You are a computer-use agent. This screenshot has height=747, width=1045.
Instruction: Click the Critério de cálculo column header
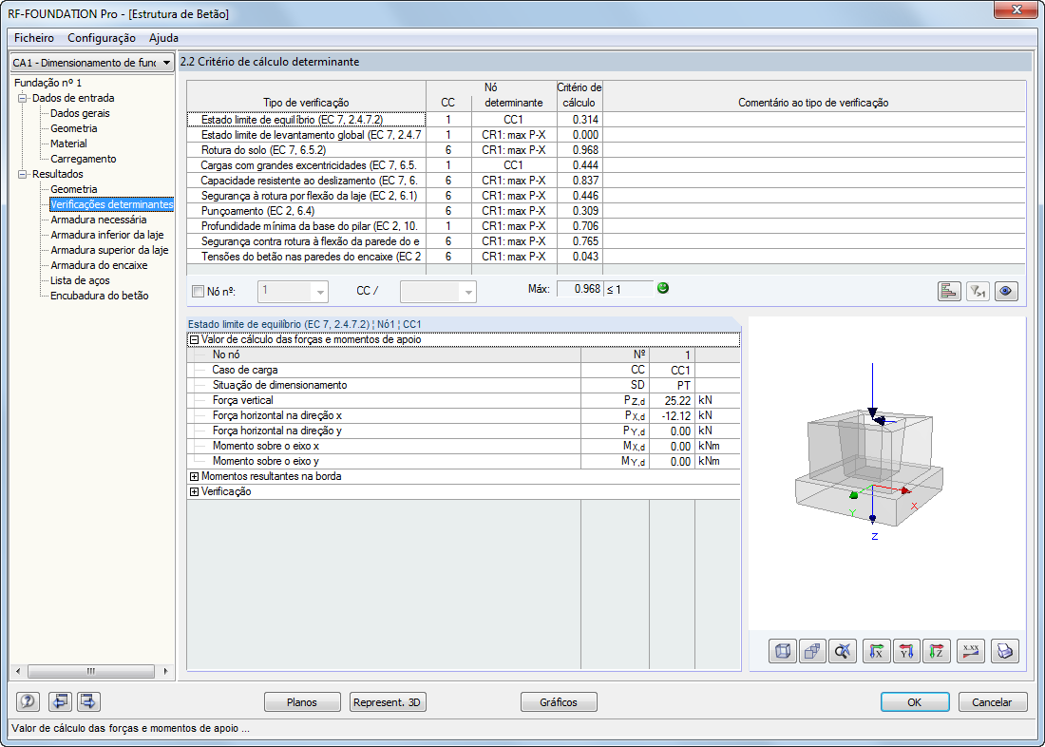(x=579, y=95)
